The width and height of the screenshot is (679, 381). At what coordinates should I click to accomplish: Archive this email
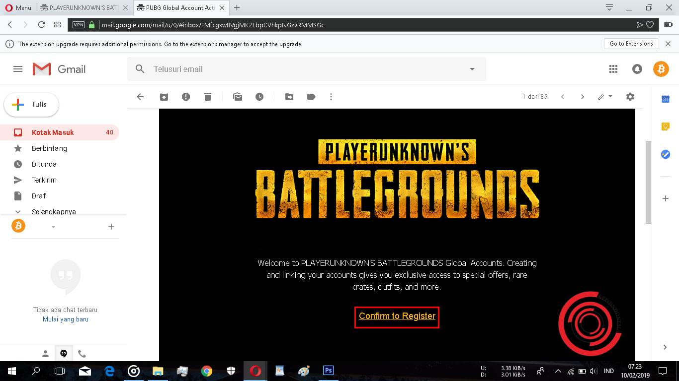pos(164,97)
